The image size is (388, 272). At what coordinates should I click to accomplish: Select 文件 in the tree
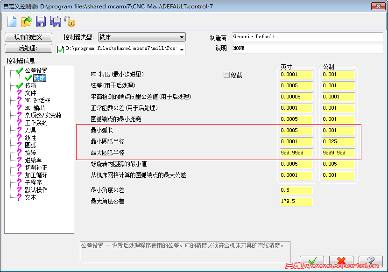tap(30, 93)
